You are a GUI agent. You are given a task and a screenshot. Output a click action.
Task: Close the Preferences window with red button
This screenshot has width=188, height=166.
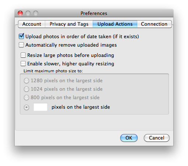(20, 13)
